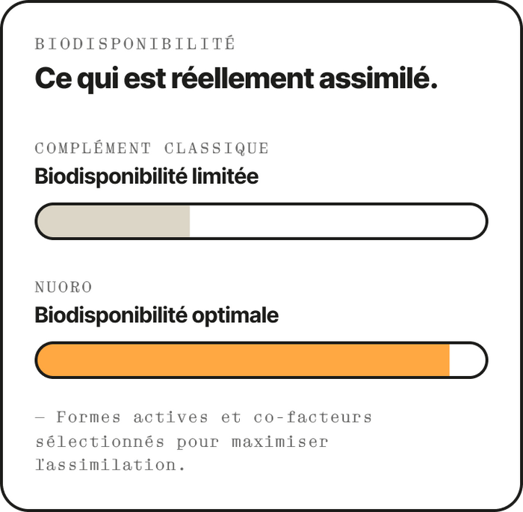Click the orange filled part of optimal bar

[x=244, y=360]
